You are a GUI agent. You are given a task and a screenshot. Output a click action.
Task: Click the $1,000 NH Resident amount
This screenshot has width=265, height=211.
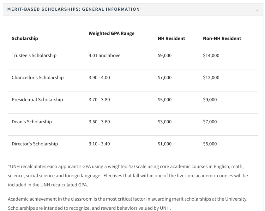pyautogui.click(x=165, y=144)
